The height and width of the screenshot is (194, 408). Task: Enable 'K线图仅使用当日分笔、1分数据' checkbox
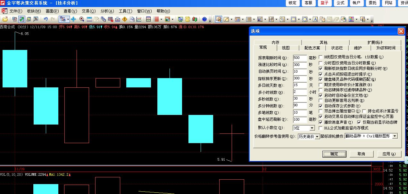(321, 57)
